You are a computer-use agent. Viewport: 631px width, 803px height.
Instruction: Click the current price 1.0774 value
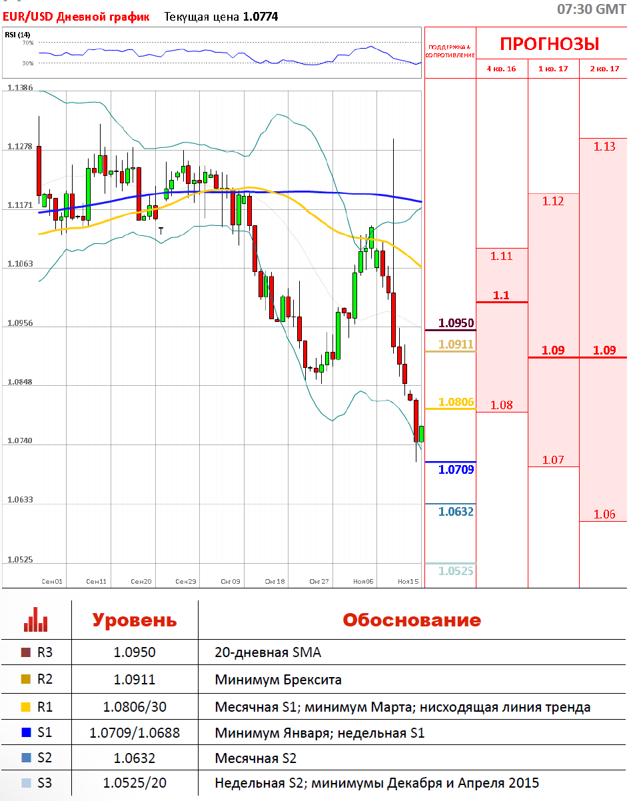pyautogui.click(x=261, y=17)
